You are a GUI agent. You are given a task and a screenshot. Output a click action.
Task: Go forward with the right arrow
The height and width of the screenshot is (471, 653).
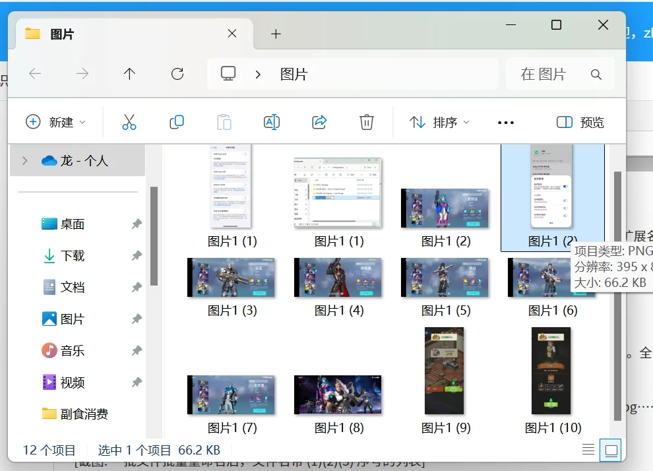82,74
